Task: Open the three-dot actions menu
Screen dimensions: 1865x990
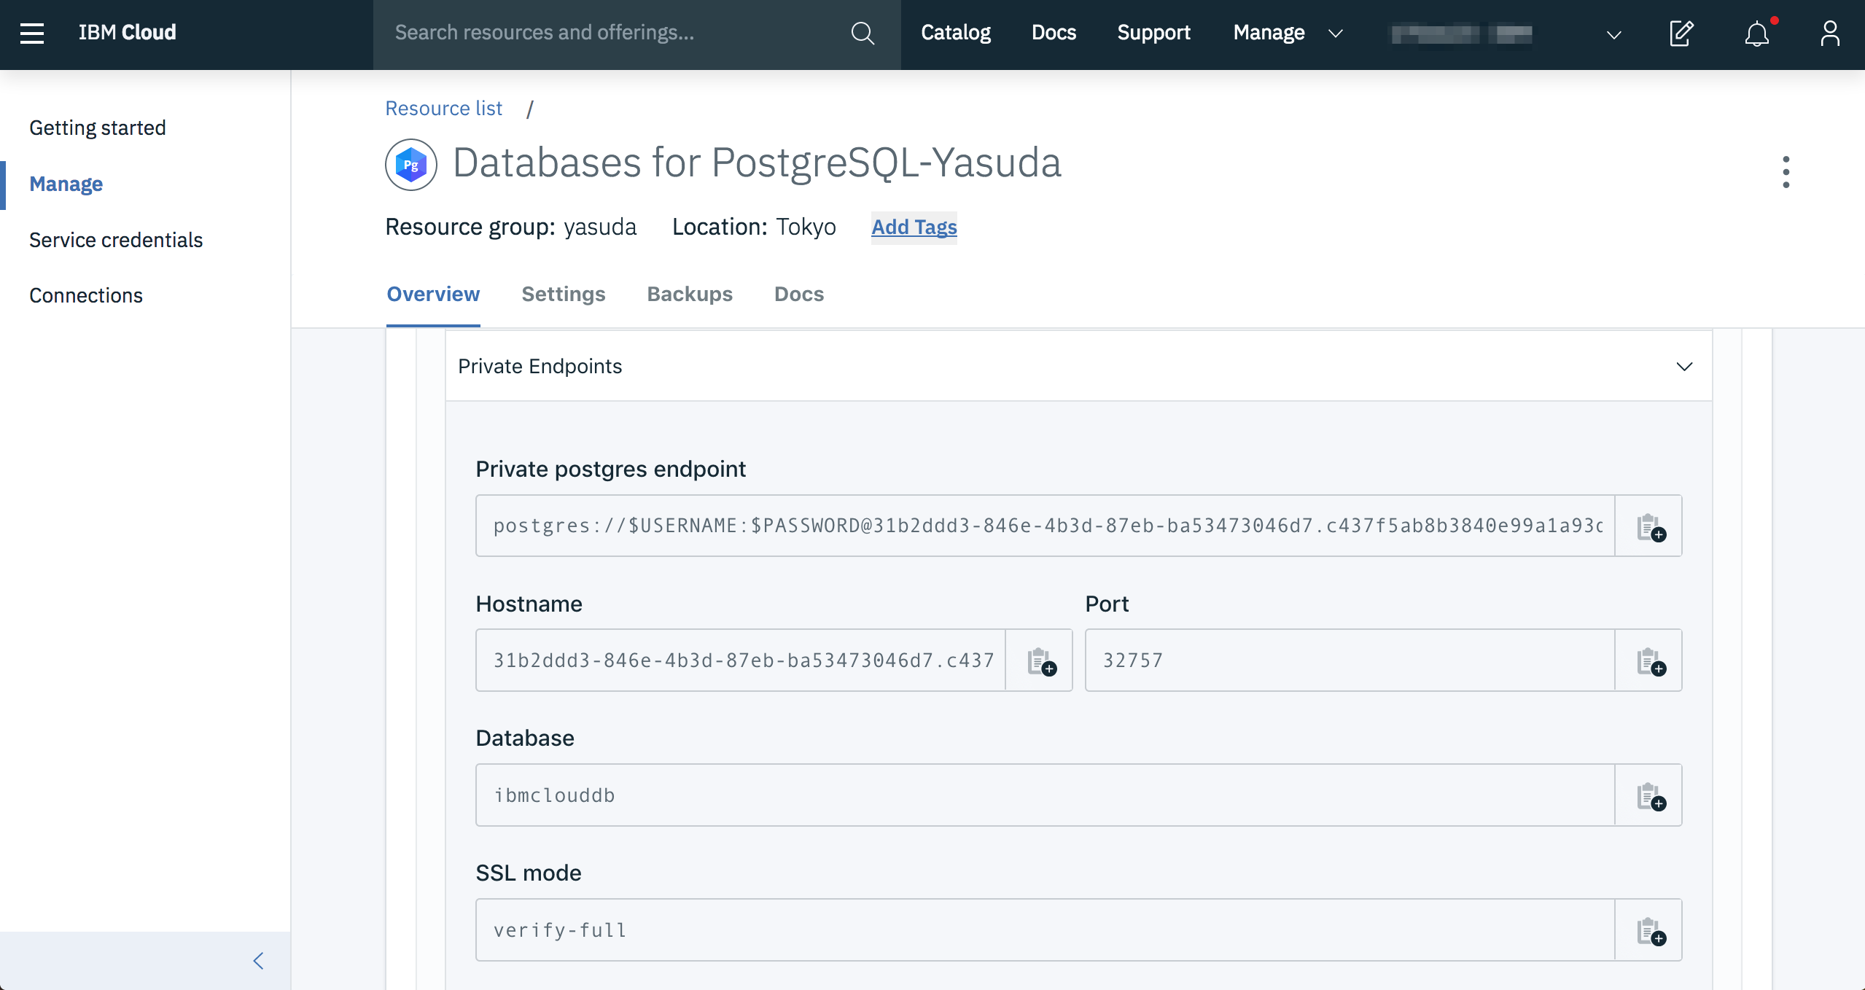Action: pos(1786,172)
